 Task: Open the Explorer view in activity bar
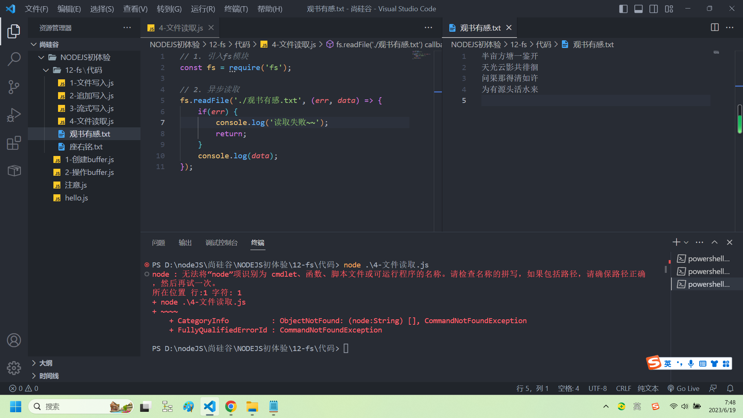(x=14, y=31)
